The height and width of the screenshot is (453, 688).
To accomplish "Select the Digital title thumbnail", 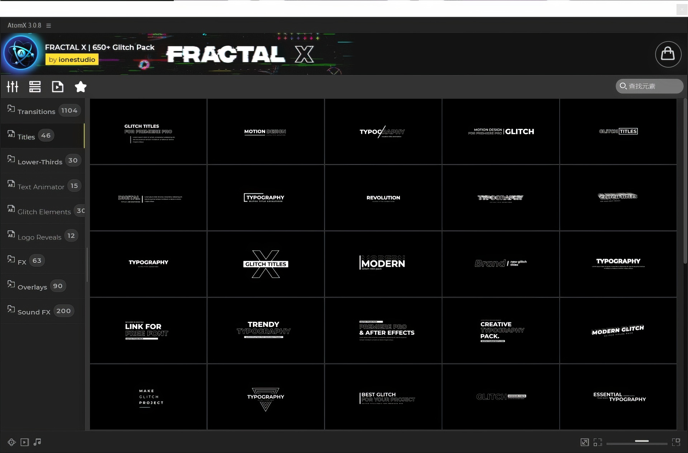I will (148, 198).
